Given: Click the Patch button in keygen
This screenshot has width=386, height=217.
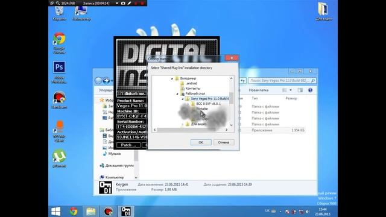Looking at the screenshot, I should pyautogui.click(x=128, y=145).
